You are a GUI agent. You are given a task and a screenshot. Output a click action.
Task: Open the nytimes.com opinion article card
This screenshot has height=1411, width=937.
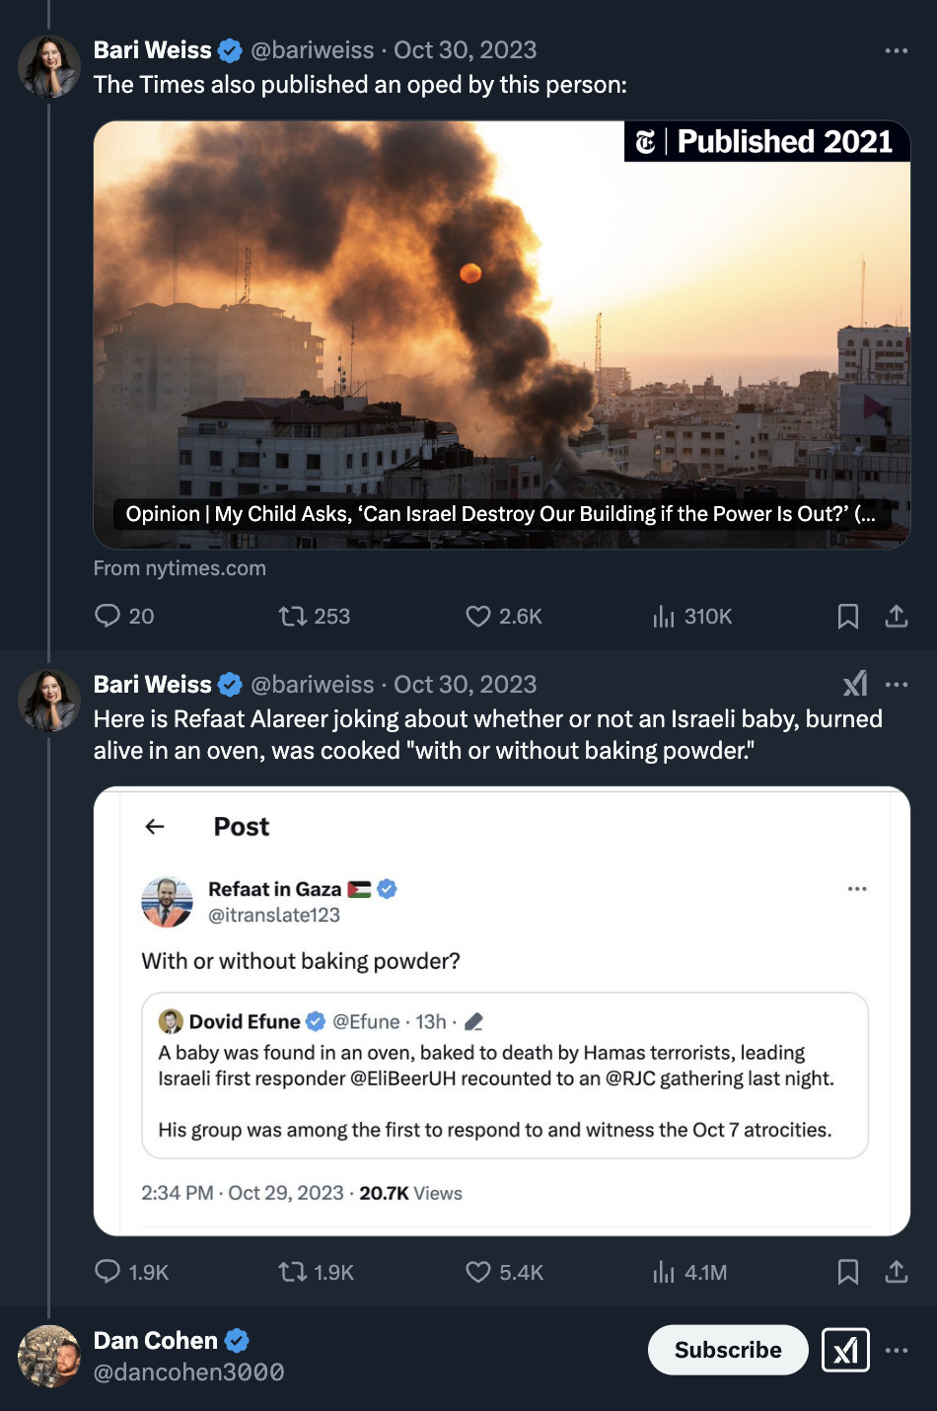pos(501,335)
